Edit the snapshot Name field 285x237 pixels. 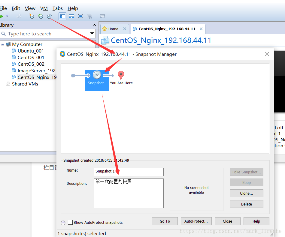[129, 172]
